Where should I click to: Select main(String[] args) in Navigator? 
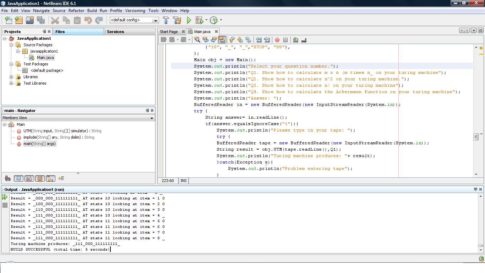[x=39, y=144]
